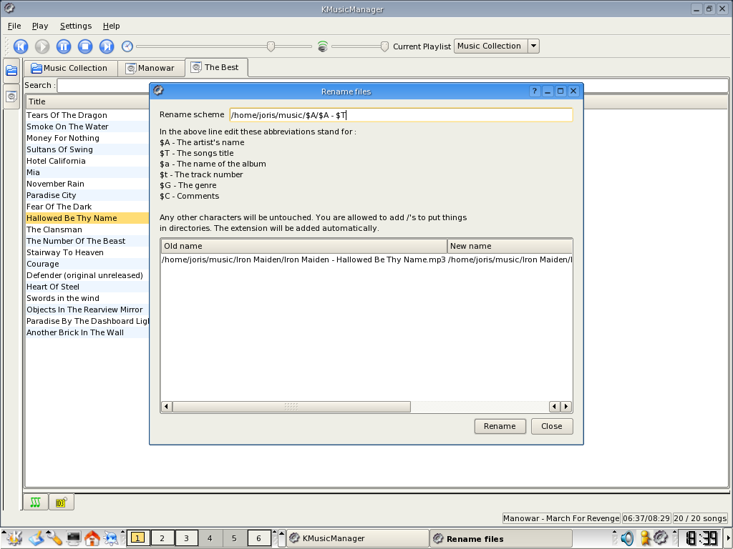Switch to the Manowar tab
Viewport: 733px width, 549px height.
pos(150,69)
